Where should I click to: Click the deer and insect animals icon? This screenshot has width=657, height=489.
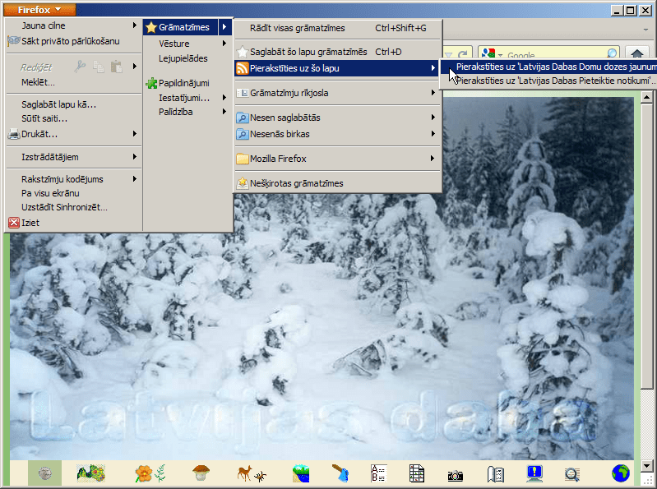point(252,473)
